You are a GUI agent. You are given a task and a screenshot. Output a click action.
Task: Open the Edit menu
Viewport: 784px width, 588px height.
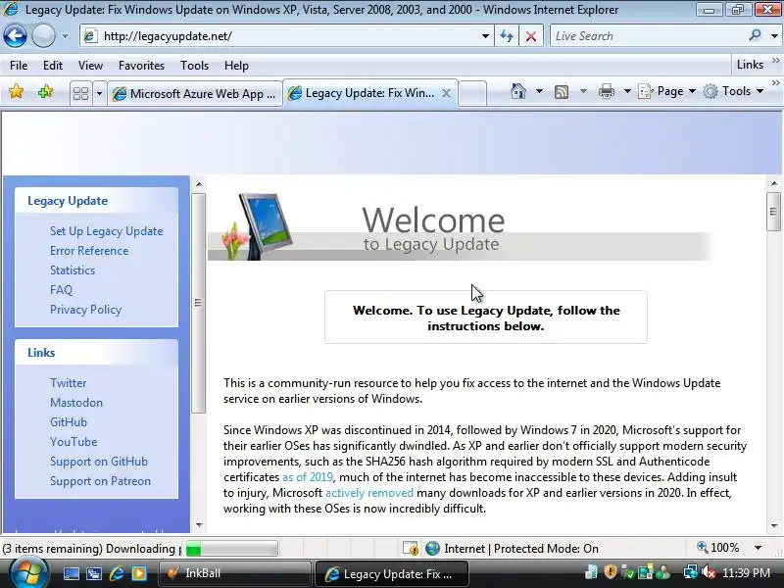53,66
